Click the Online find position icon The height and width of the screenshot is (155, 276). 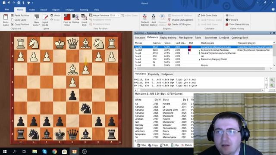click(x=75, y=19)
